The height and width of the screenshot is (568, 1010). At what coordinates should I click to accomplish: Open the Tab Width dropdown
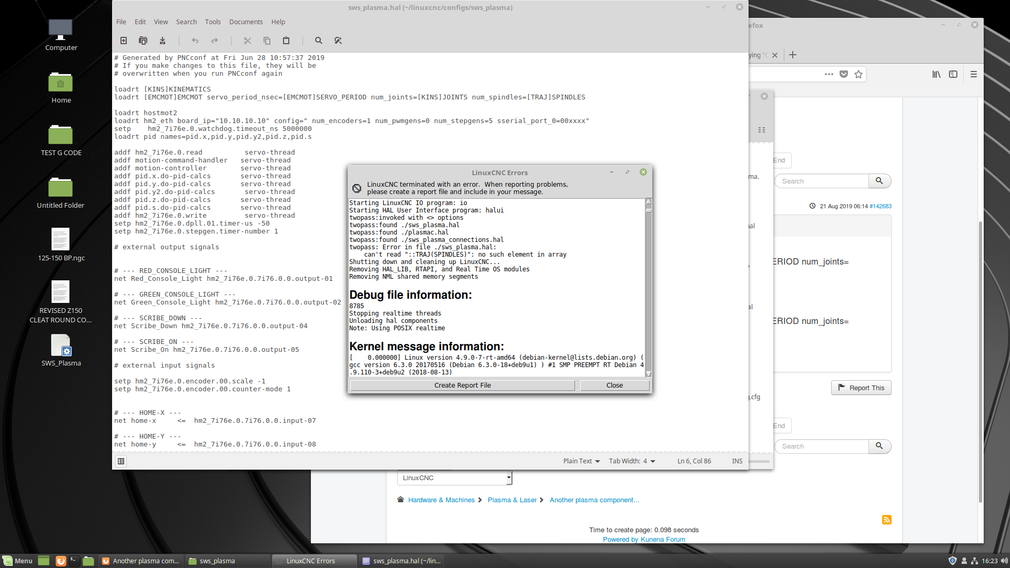click(632, 461)
